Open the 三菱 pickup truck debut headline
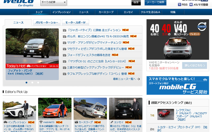Image resolution: width=212 pixels, height=132 pixels. pos(96,67)
